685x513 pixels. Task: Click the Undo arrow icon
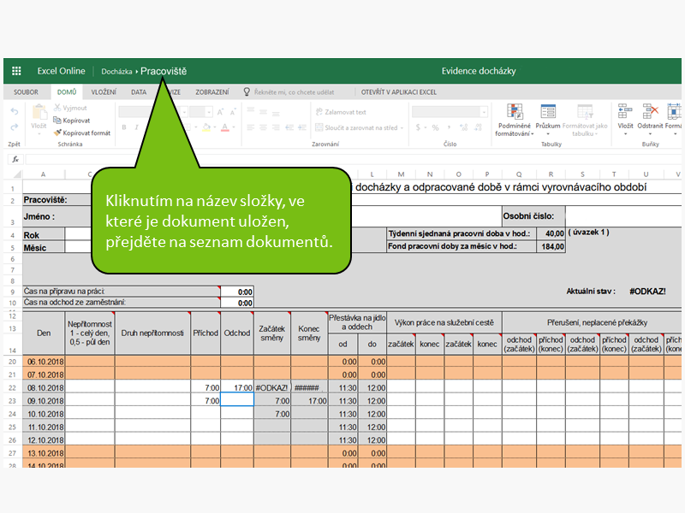pyautogui.click(x=15, y=111)
